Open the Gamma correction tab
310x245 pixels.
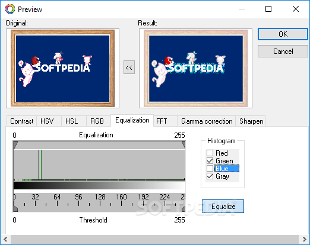207,121
